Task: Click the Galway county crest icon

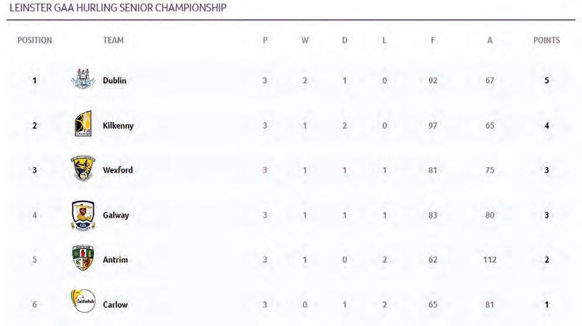Action: 83,215
